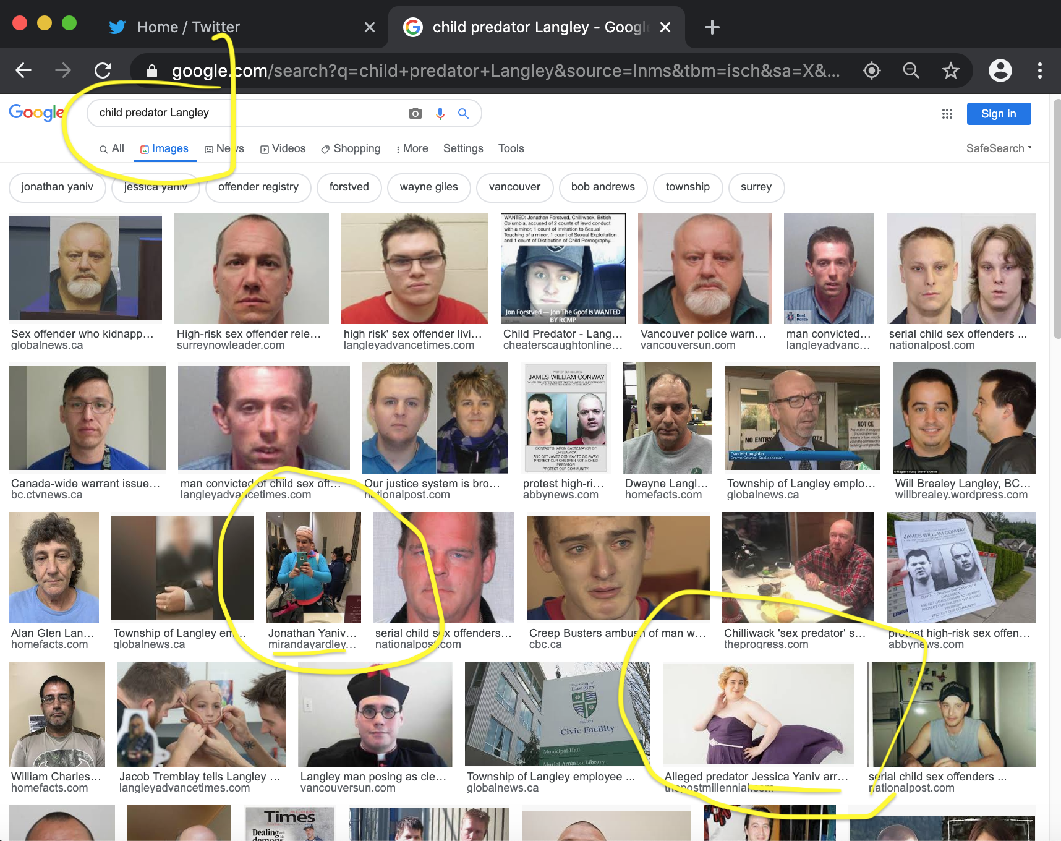Image resolution: width=1061 pixels, height=841 pixels.
Task: Open the Google apps grid icon
Action: tap(947, 114)
